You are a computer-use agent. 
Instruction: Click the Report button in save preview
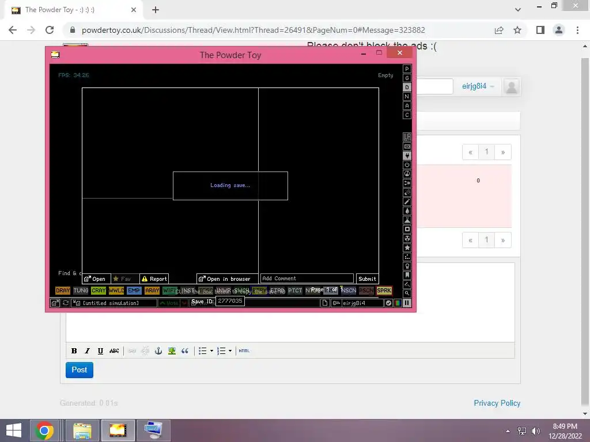154,279
